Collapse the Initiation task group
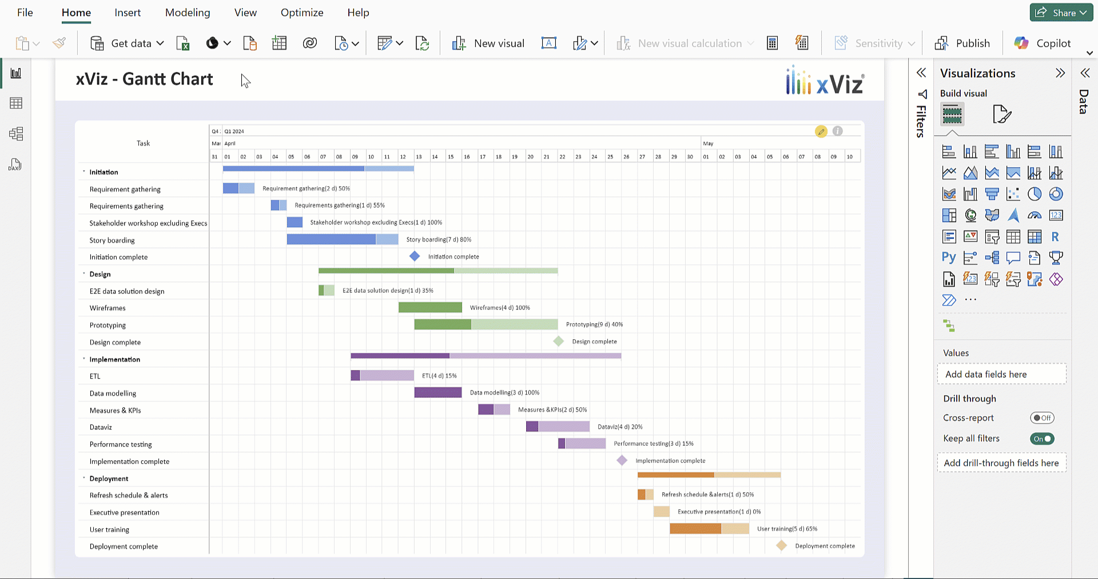 (x=84, y=172)
